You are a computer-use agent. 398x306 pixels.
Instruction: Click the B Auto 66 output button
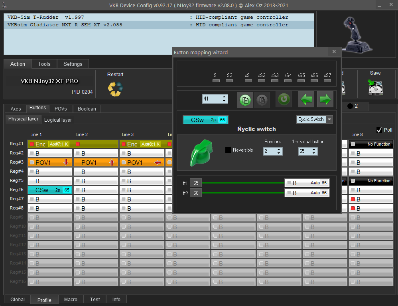307,193
